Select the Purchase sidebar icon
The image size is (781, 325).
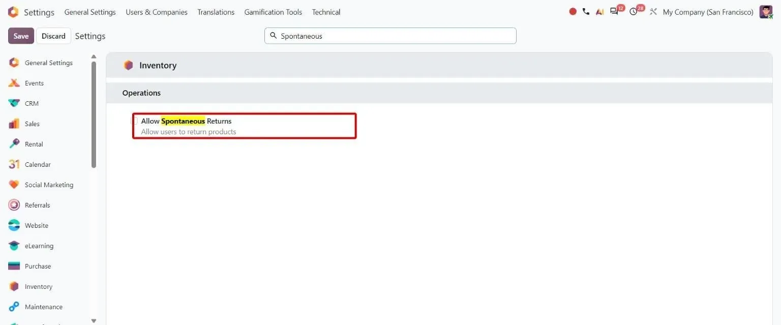coord(14,266)
